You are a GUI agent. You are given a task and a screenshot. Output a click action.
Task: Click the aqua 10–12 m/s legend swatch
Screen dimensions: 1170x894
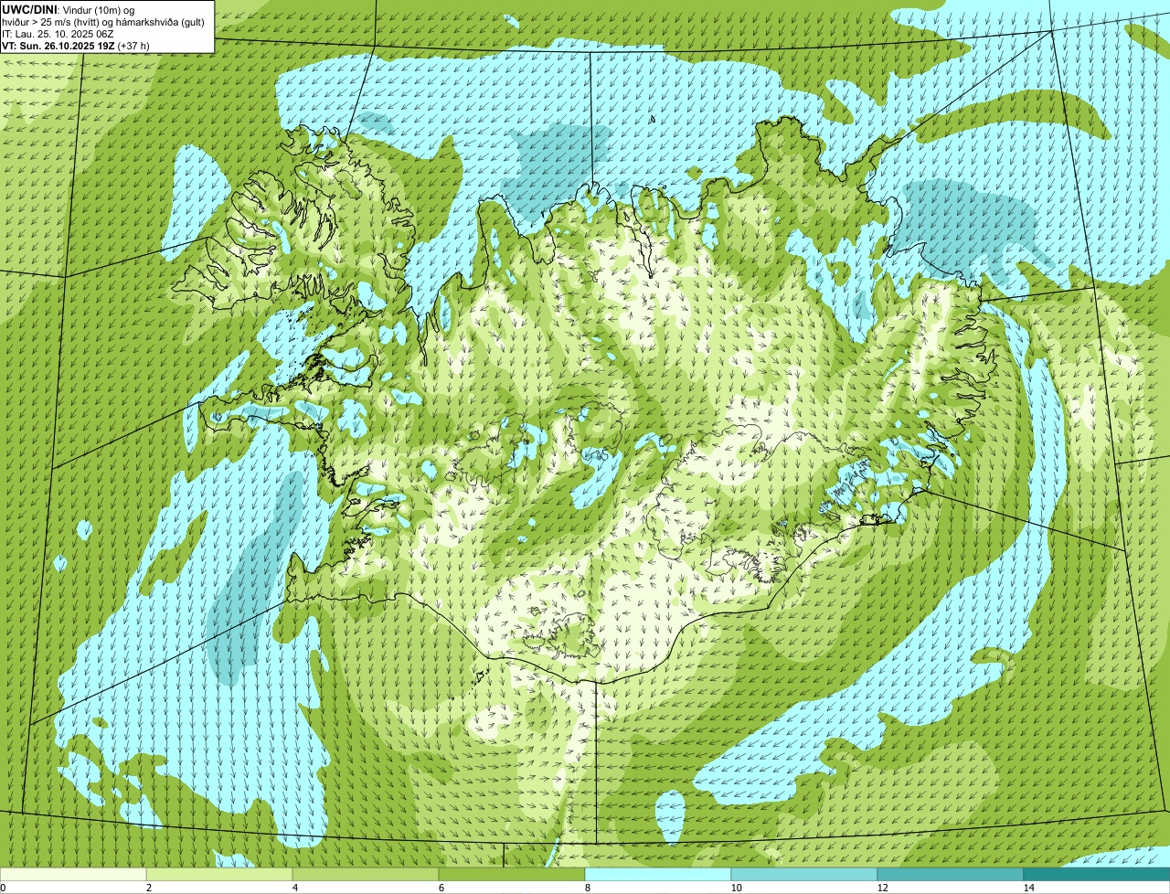tap(804, 874)
